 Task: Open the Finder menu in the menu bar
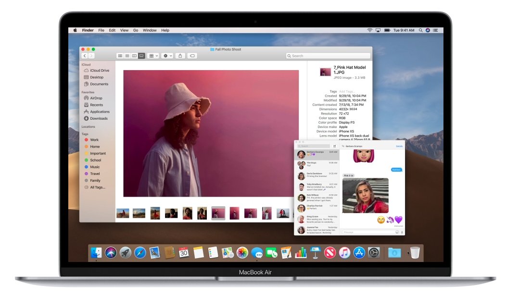tap(88, 30)
